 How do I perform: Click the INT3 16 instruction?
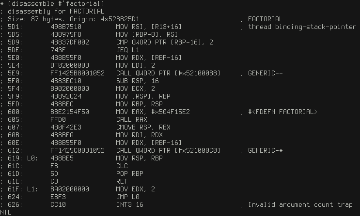[130, 204]
